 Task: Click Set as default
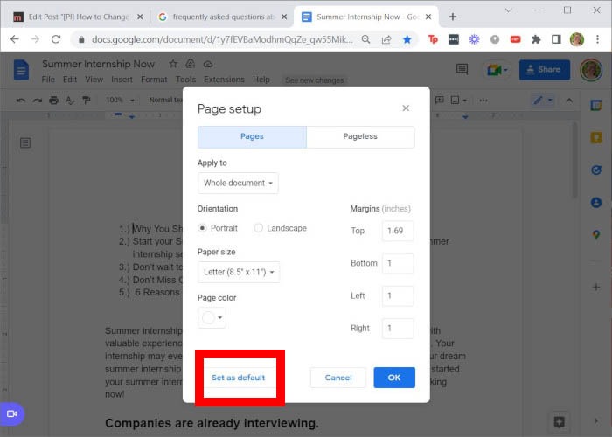239,378
